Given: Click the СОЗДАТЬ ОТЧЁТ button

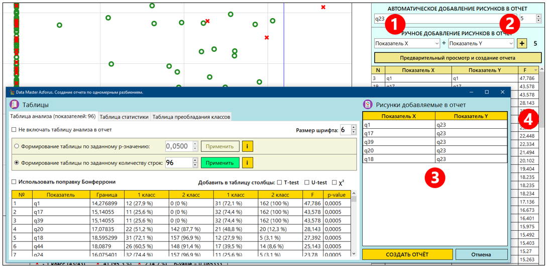Looking at the screenshot, I should click(x=407, y=254).
